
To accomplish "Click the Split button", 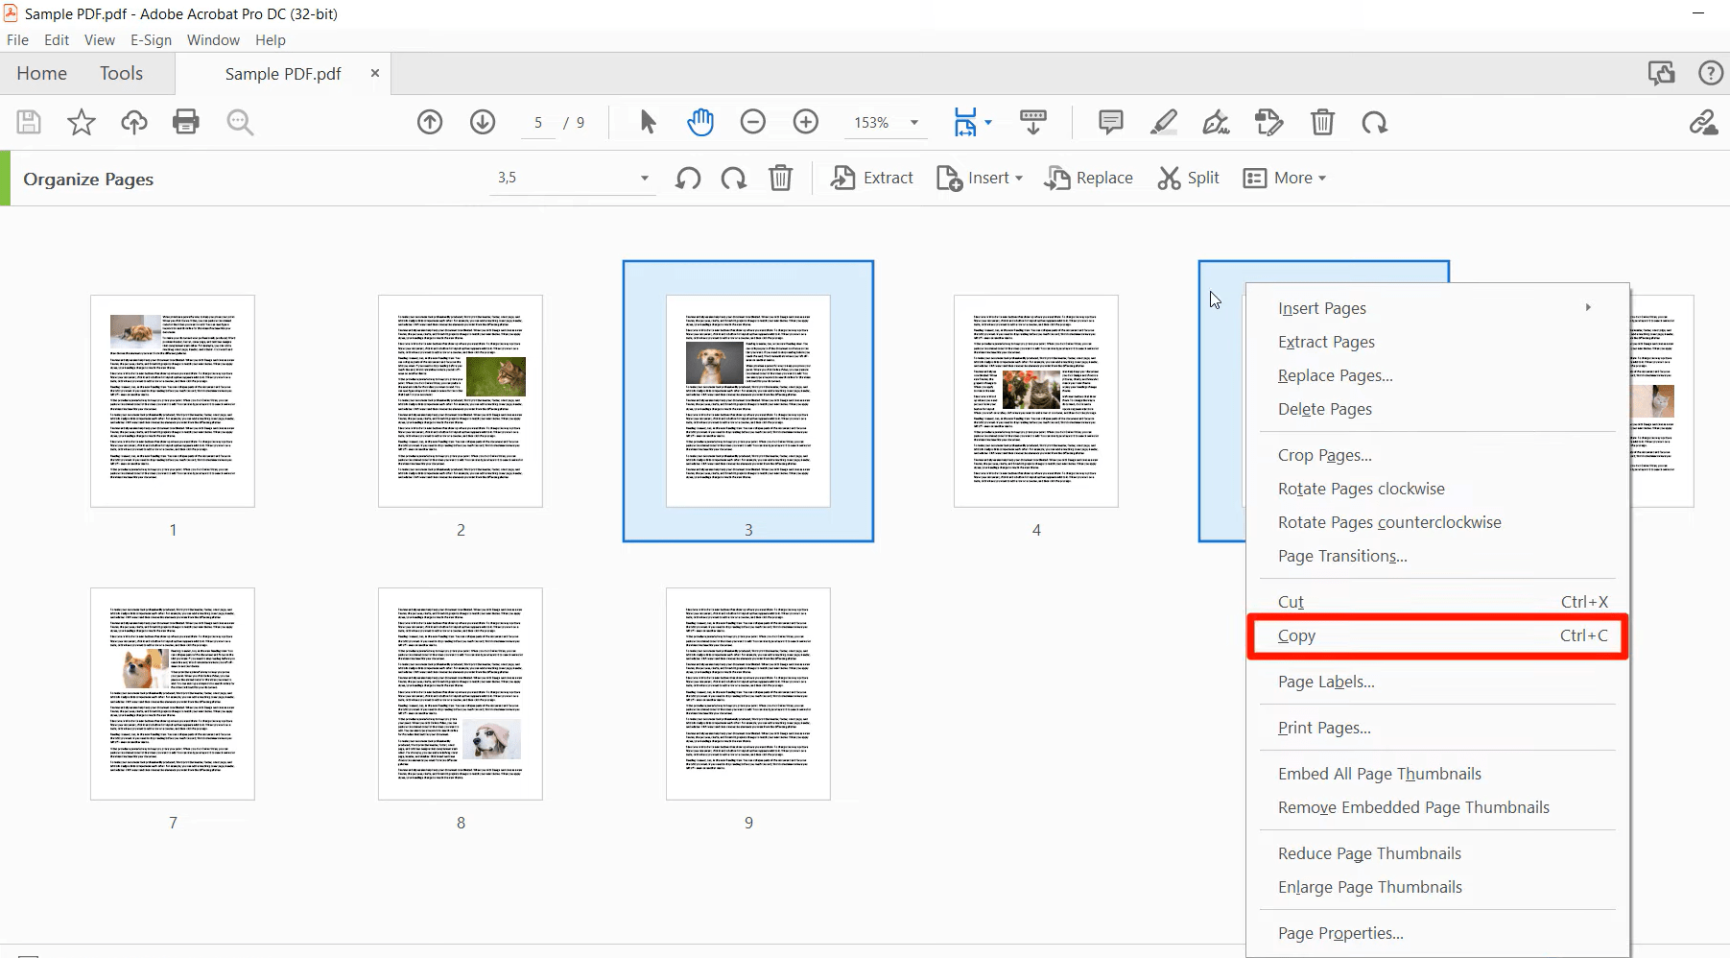I will click(1188, 178).
